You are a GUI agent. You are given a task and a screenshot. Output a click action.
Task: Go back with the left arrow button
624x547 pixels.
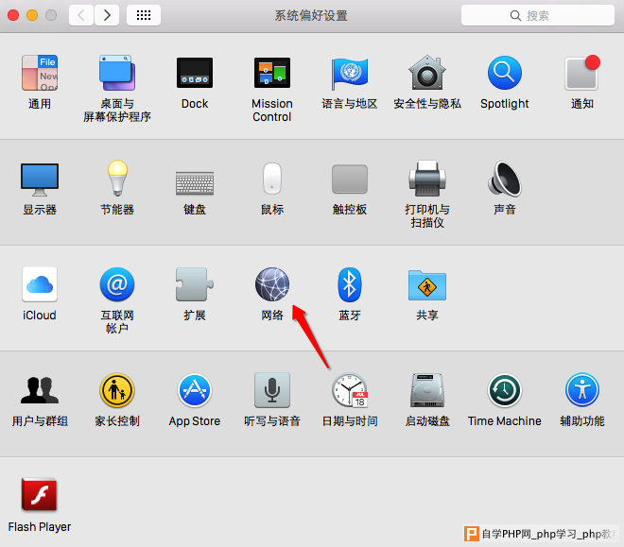[81, 15]
